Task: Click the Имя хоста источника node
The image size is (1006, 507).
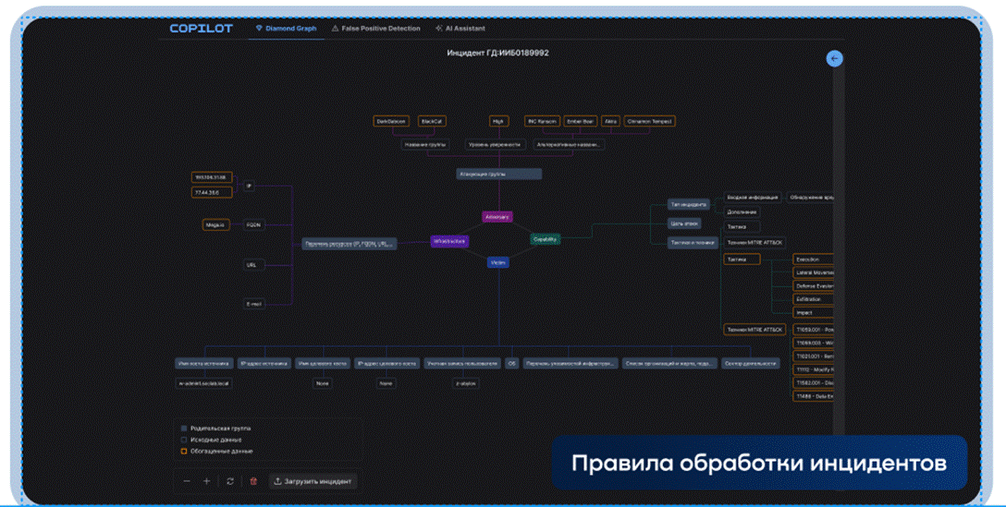Action: coord(204,364)
